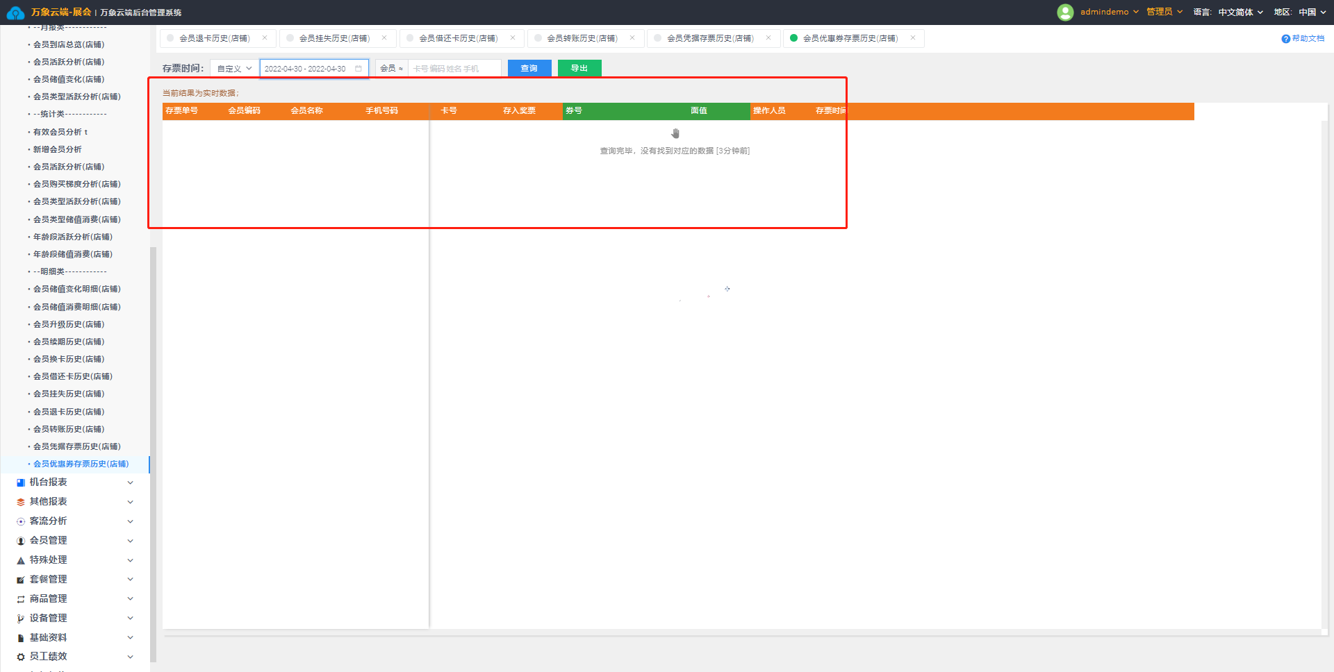Open the admindemo account dropdown
The width and height of the screenshot is (1334, 672).
pyautogui.click(x=1110, y=12)
